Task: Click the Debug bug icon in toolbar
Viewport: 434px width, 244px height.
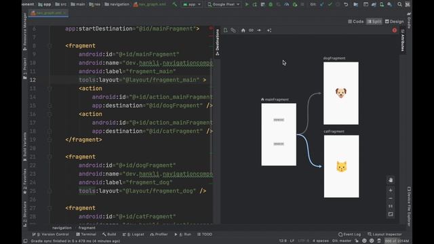Action: 271,4
